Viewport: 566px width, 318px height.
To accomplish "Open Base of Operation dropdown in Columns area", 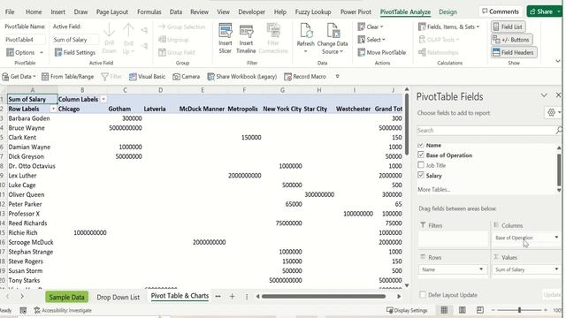I will point(556,238).
